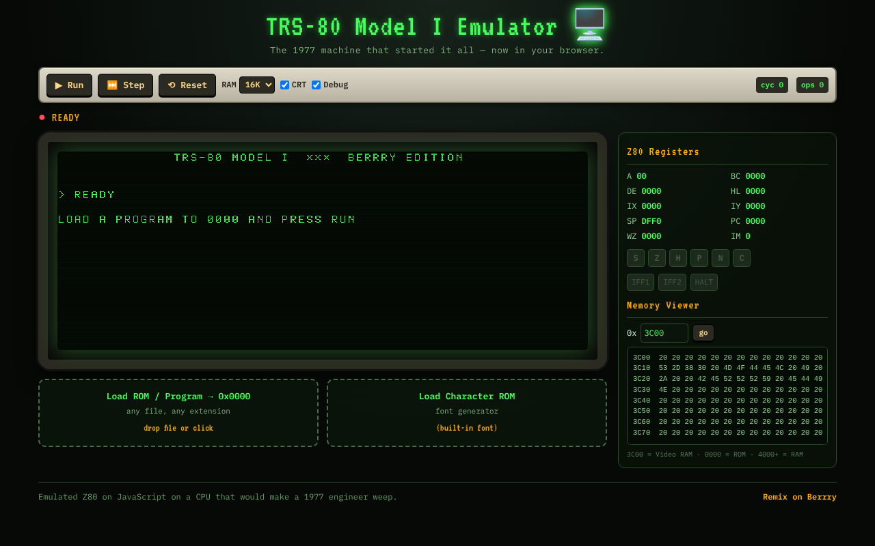Jump to the address with the go button
The image size is (875, 546).
703,333
